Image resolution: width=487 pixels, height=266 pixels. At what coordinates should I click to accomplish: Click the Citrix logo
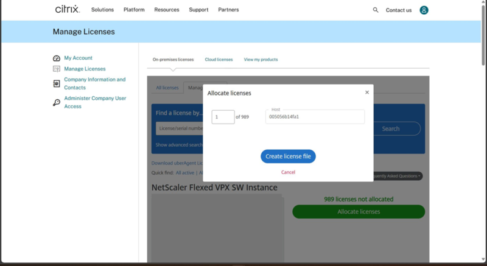pyautogui.click(x=68, y=9)
